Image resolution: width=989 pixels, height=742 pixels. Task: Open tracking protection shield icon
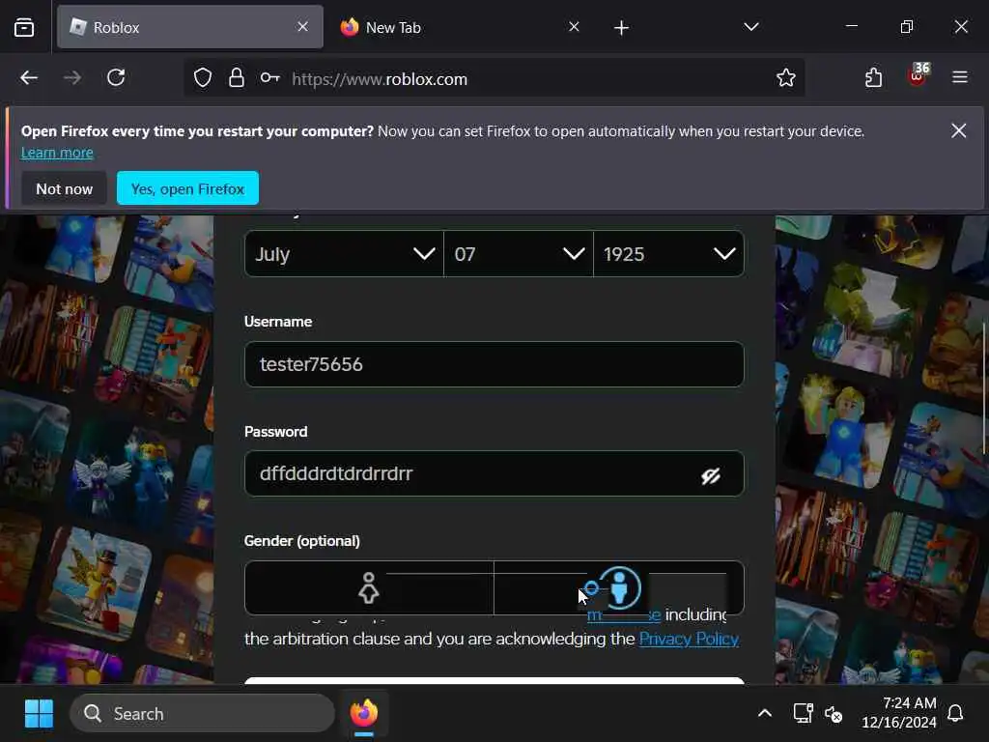[203, 78]
